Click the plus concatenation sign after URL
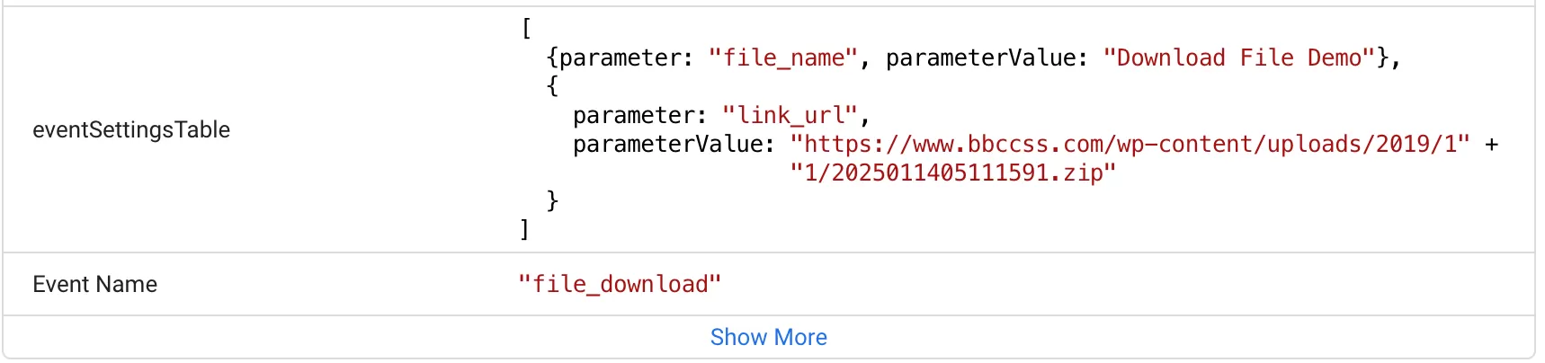The image size is (1545, 363). point(1492,145)
